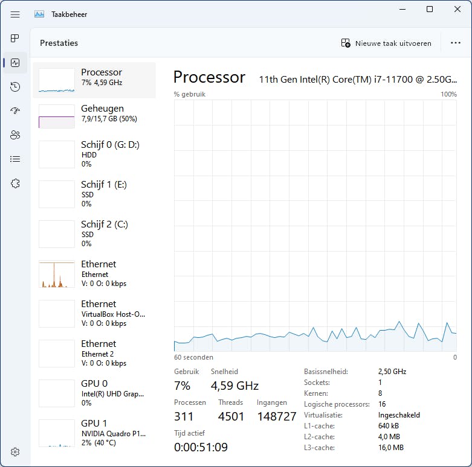Open Task Manager settings gear icon

point(15,452)
